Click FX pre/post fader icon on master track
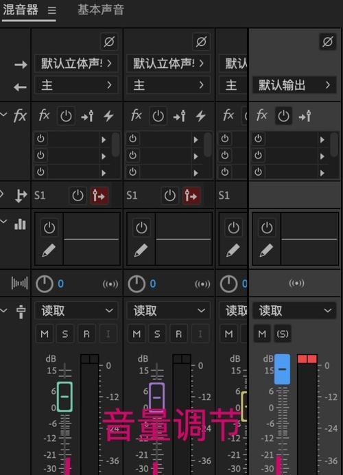This screenshot has width=343, height=475. (x=305, y=116)
